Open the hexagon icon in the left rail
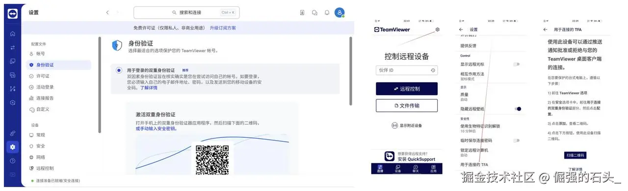The height and width of the screenshot is (191, 628). coord(13,102)
